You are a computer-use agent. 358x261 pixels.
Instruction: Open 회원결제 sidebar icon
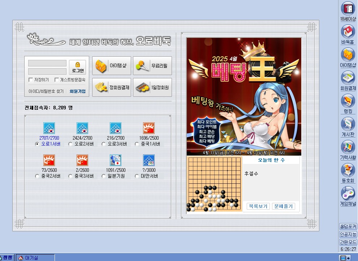[348, 78]
